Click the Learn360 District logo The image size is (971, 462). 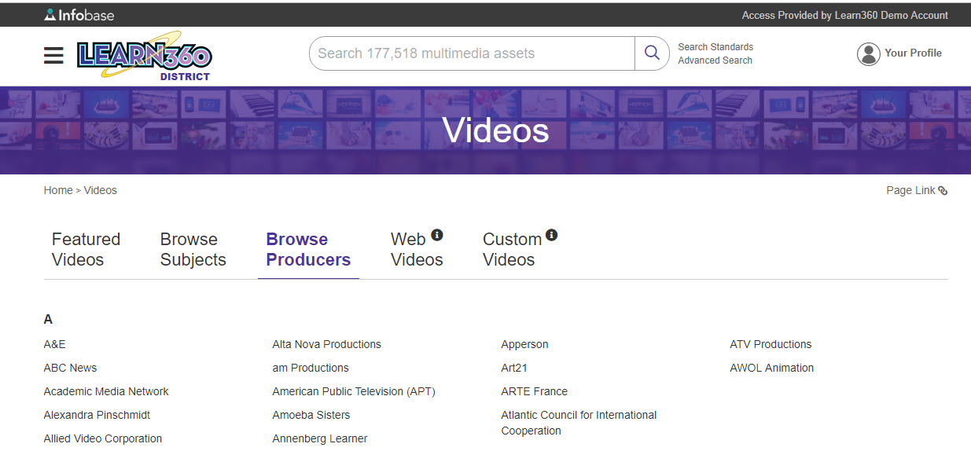click(145, 56)
